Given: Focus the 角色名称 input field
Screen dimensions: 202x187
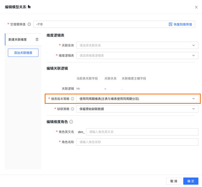Looking at the screenshot, I should click(137, 142).
